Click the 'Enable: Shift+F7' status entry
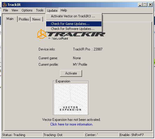Image resolution: width=155 pixels, height=139 pixels. click(x=136, y=135)
